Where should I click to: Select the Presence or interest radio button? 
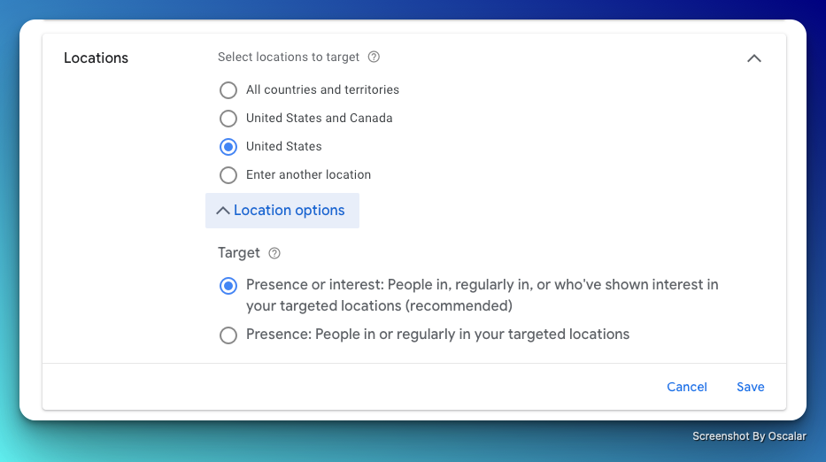point(228,286)
